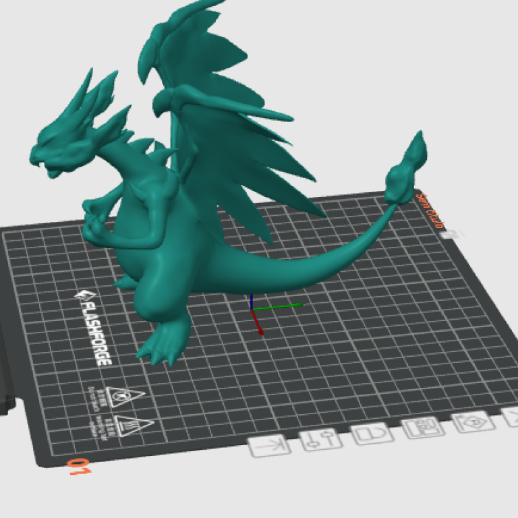Click the partially visible remove plate icon
518x518 pixels.
[x=511, y=416]
